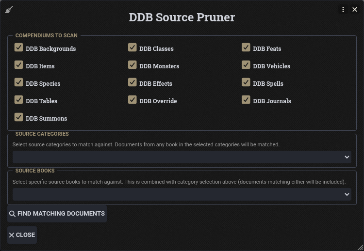
Task: Click the window resize handle corner
Action: pyautogui.click(x=361, y=248)
